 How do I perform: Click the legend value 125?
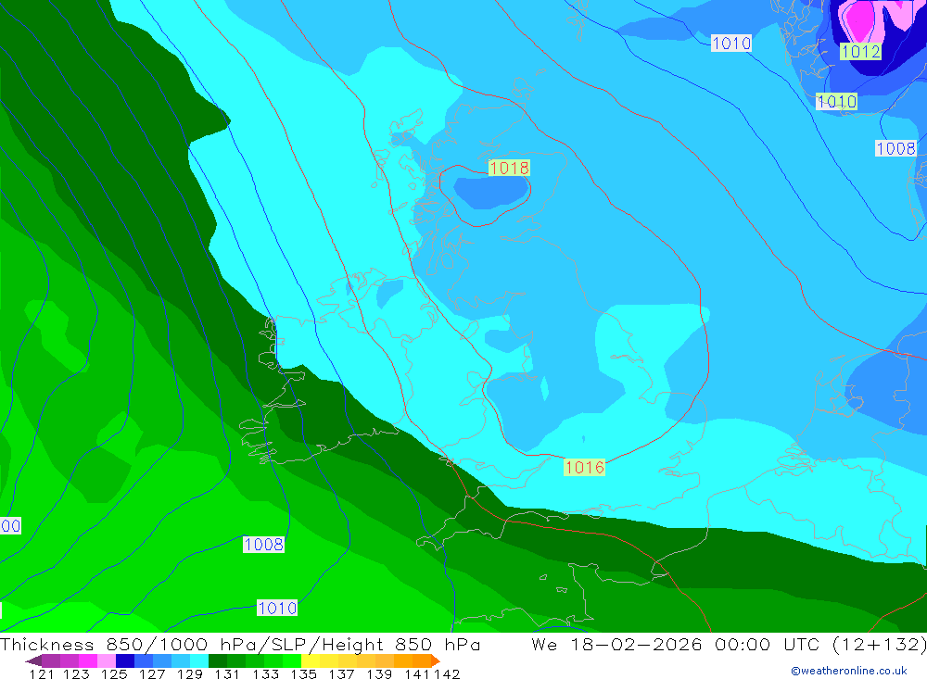[113, 673]
